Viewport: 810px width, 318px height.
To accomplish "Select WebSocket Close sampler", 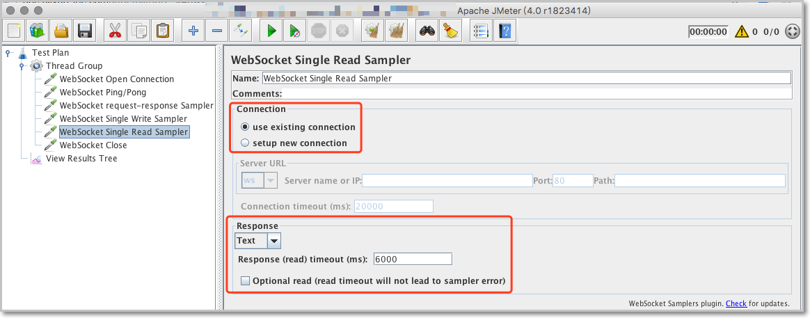I will 93,145.
